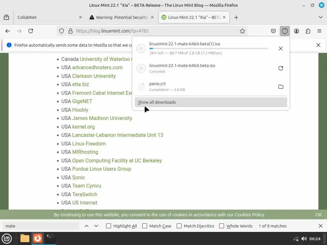This screenshot has height=245, width=327.
Task: Open the Lancaster-Lebanon Intermediate Unit 13 link
Action: click(118, 135)
